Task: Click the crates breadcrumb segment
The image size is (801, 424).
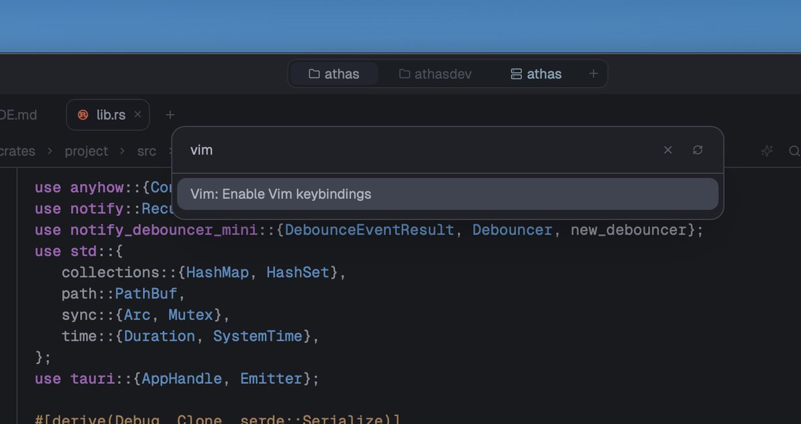Action: coord(18,151)
